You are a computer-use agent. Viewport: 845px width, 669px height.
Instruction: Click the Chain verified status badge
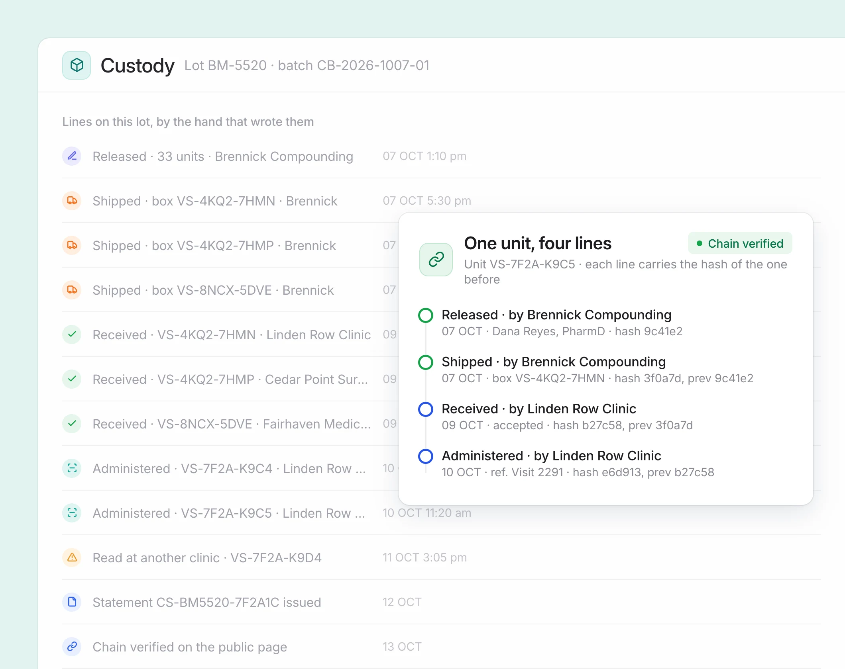pyautogui.click(x=740, y=243)
